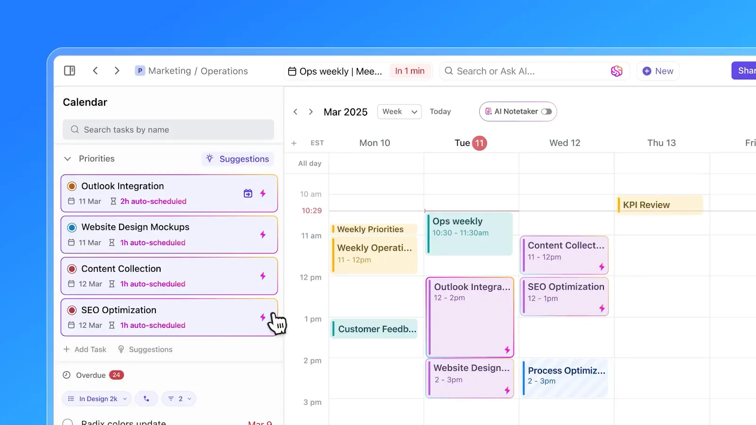Viewport: 756px width, 425px height.
Task: Click the status circle of Website Design Mockups
Action: click(x=72, y=228)
